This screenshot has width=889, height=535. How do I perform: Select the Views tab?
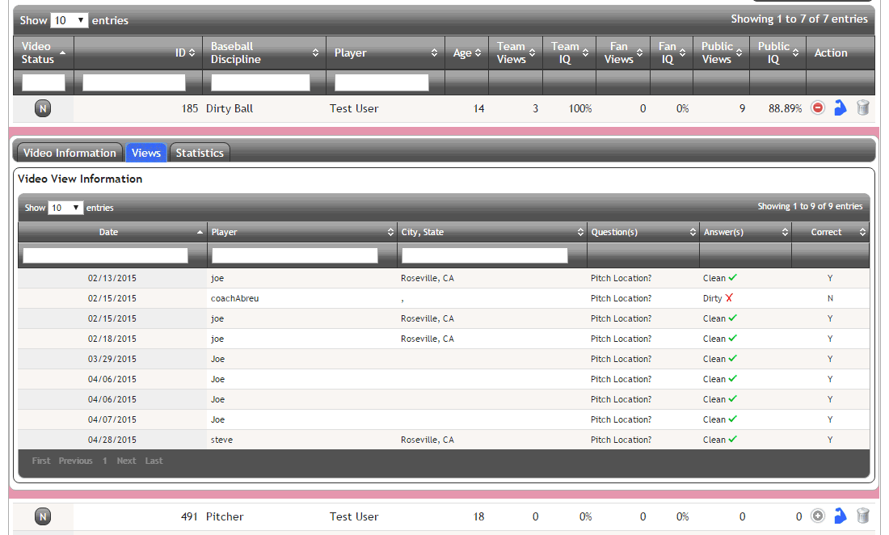click(146, 153)
